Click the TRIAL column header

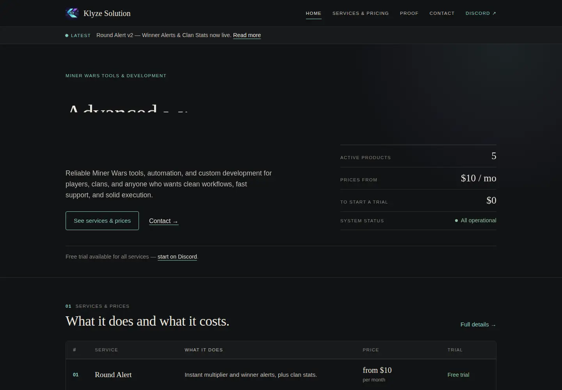click(x=455, y=350)
